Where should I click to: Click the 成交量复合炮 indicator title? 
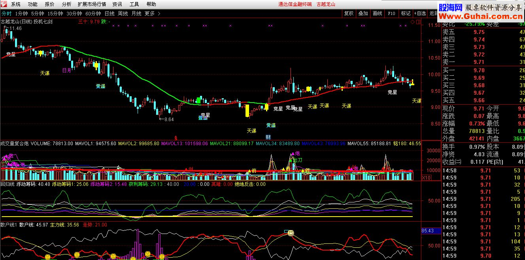click(x=14, y=143)
